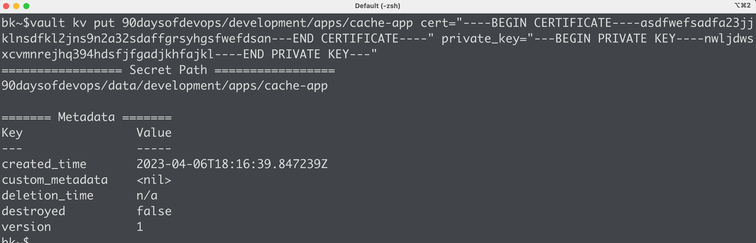Click the custom_metadata key

[55, 180]
